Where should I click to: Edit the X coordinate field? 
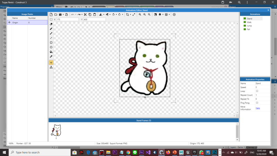pos(67,19)
